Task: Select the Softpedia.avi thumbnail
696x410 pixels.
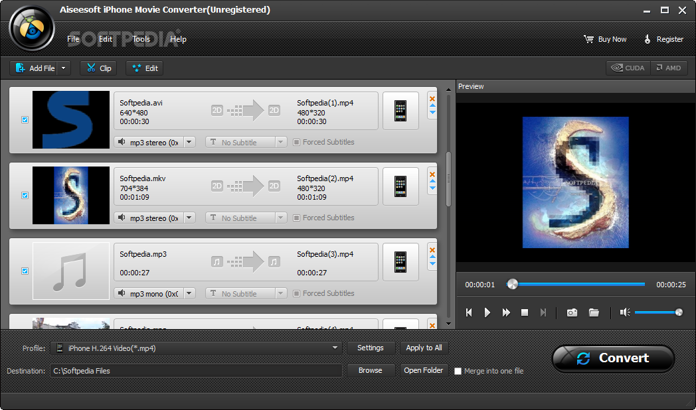Action: 71,119
